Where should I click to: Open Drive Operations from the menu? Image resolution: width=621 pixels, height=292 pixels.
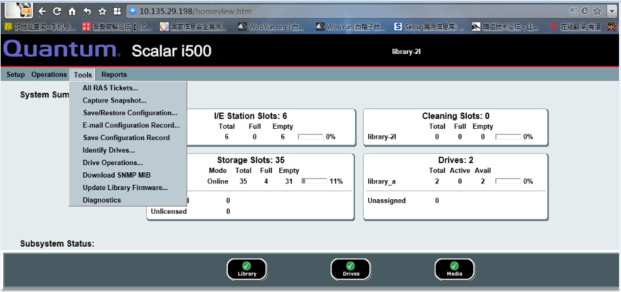(113, 162)
